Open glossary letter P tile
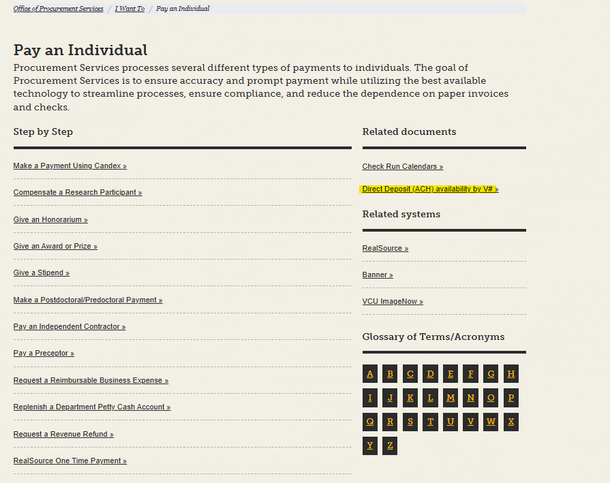The height and width of the screenshot is (483, 610). coord(510,398)
